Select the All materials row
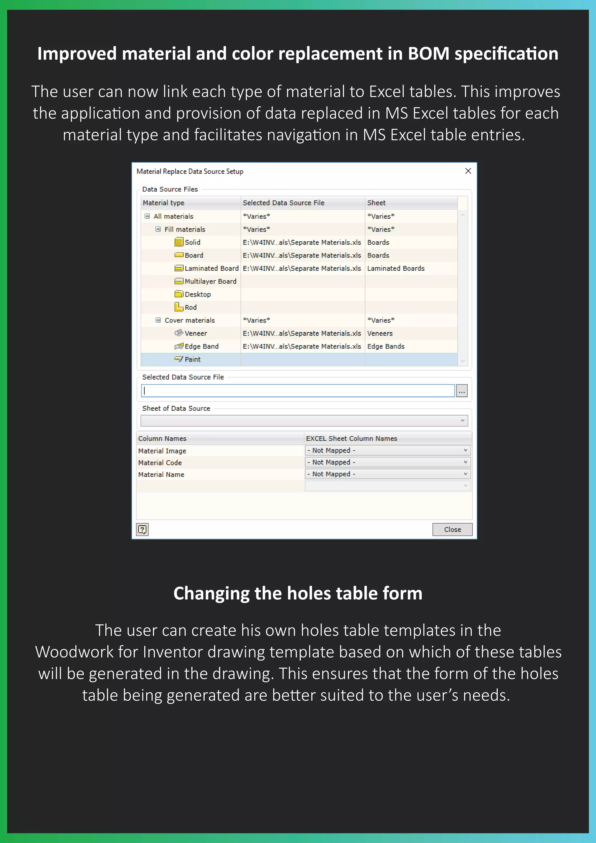 pyautogui.click(x=299, y=216)
